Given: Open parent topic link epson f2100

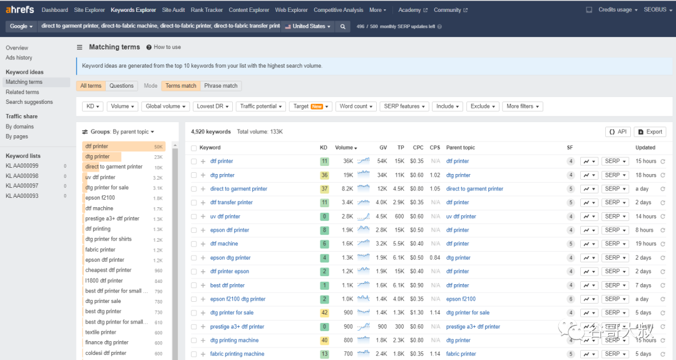Looking at the screenshot, I should pyautogui.click(x=461, y=299).
